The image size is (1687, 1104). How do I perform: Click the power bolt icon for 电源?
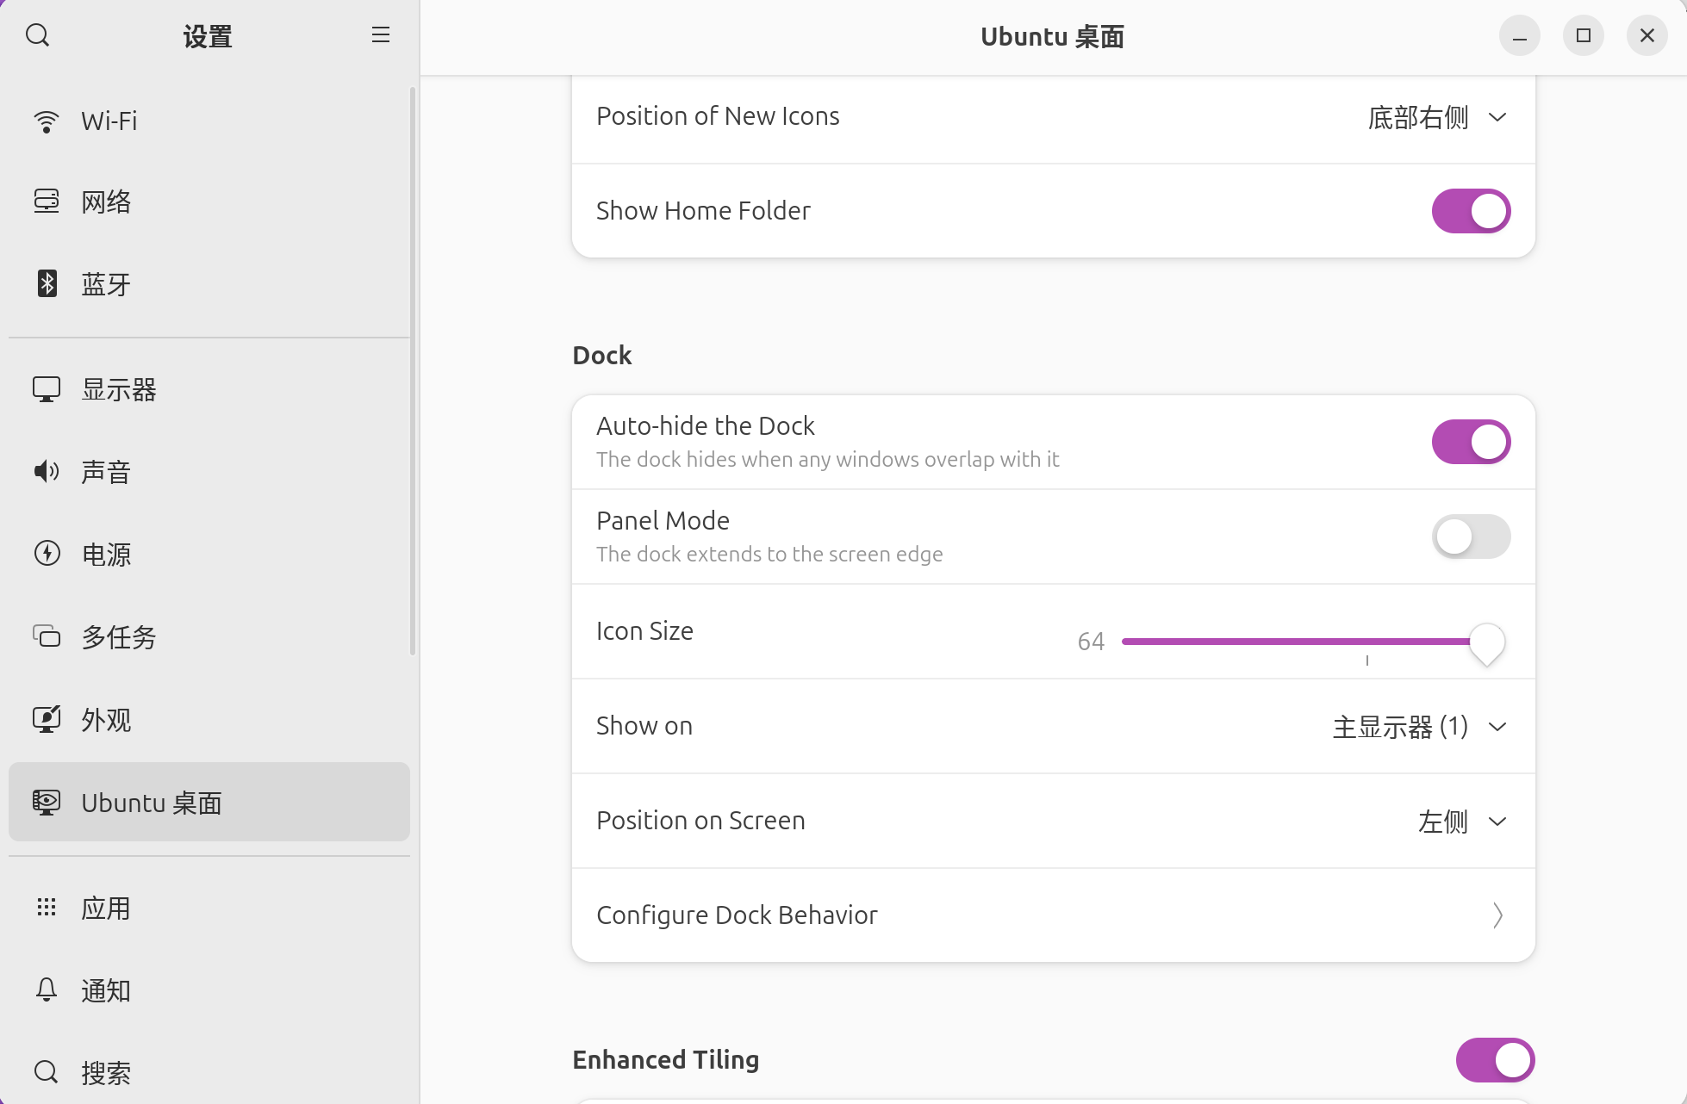[x=47, y=553]
